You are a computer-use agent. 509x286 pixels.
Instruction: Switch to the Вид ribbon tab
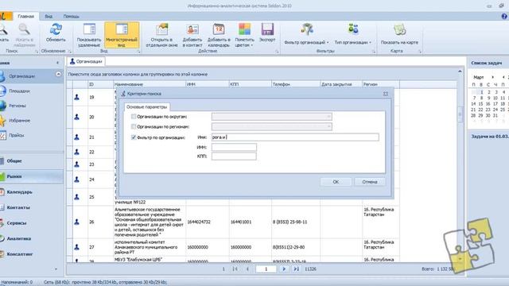49,16
